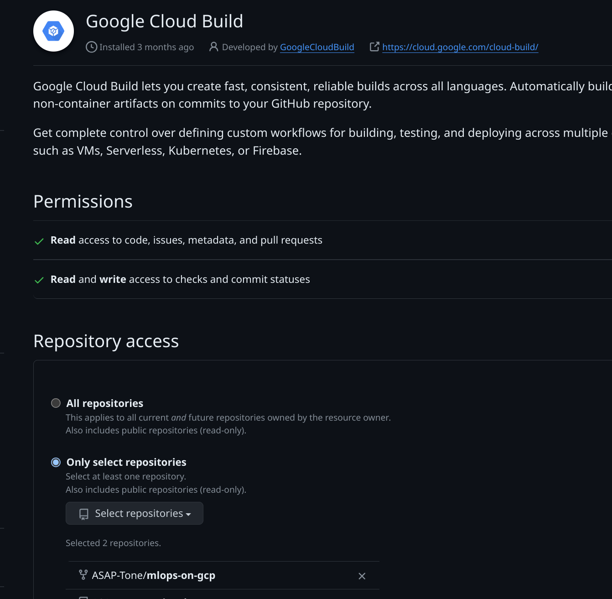612x599 pixels.
Task: Click the green checkmark for Read and write access
Action: 39,280
